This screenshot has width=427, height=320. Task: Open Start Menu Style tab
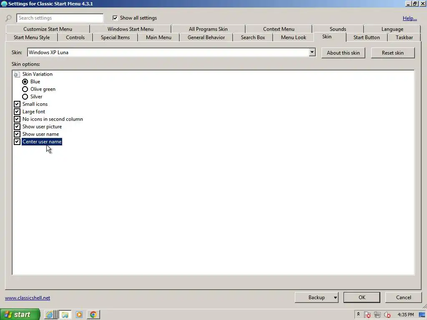click(32, 37)
